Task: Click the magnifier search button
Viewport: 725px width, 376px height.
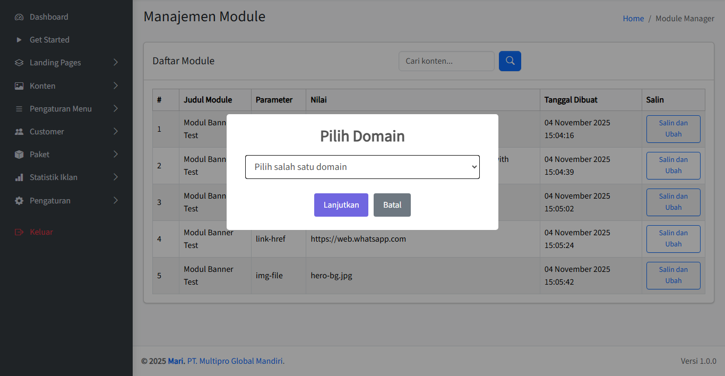Action: pyautogui.click(x=510, y=61)
